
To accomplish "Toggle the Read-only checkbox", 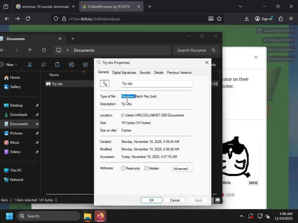I will [123, 168].
